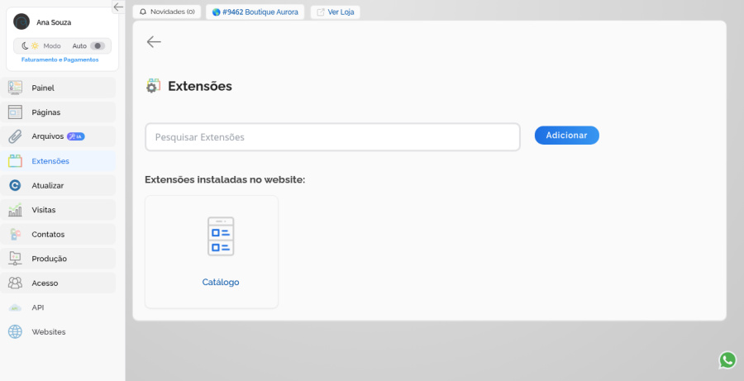Click the Atualizar refresh icon
This screenshot has height=381, width=744.
[x=15, y=185]
